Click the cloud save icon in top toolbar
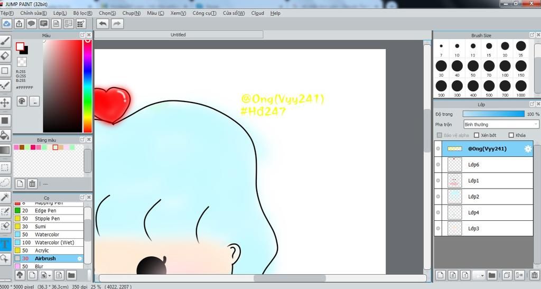 point(6,23)
